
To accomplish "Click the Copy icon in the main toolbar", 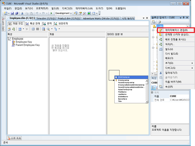I will pyautogui.click(x=27, y=13).
